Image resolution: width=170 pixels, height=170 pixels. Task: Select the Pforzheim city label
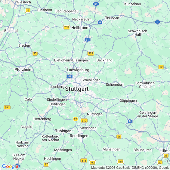click(x=23, y=70)
